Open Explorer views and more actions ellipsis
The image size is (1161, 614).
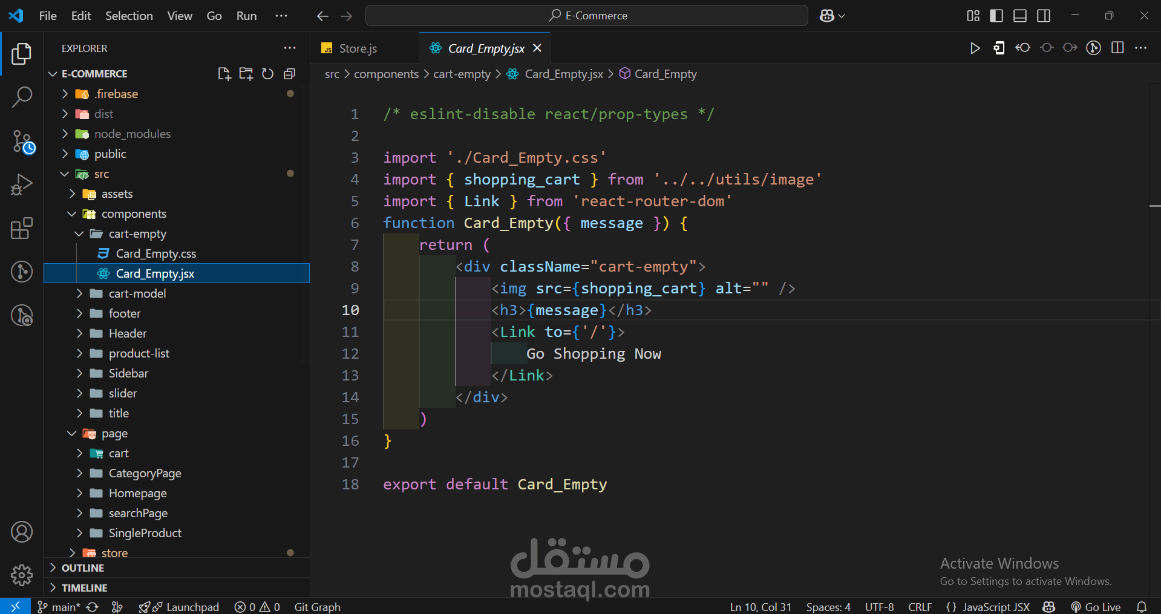tap(290, 48)
